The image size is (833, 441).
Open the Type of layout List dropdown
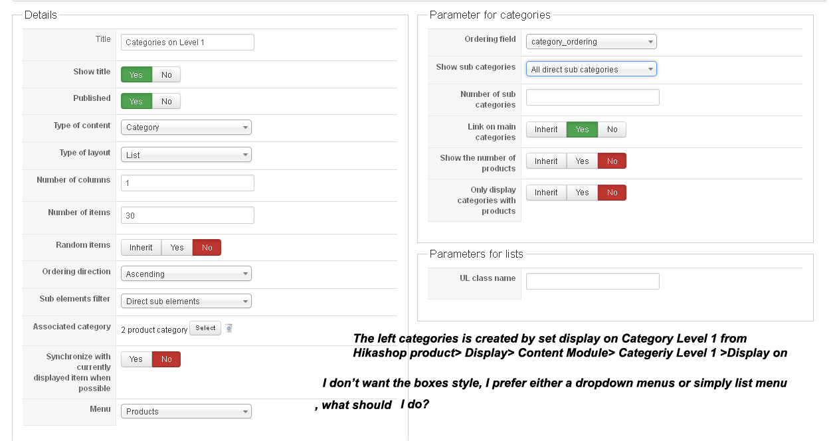(x=186, y=155)
